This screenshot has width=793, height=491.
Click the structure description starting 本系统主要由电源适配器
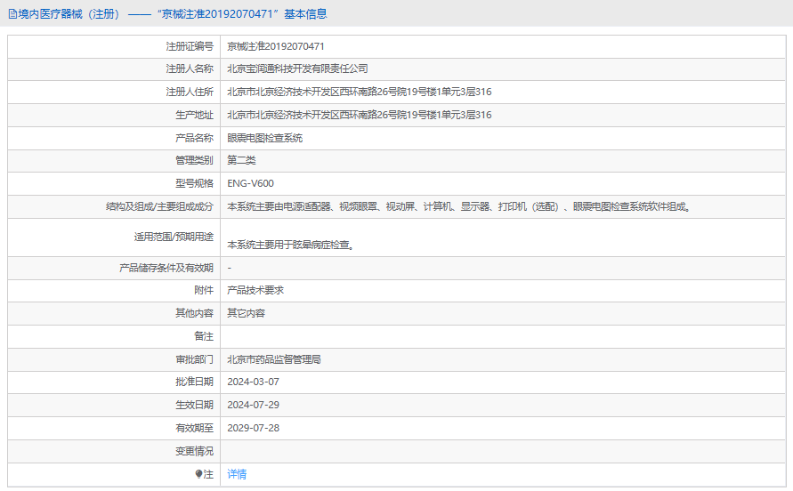point(460,207)
